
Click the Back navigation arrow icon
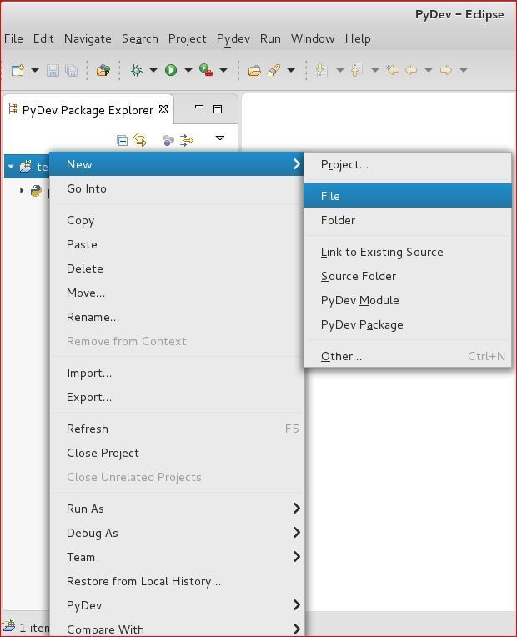tap(411, 70)
